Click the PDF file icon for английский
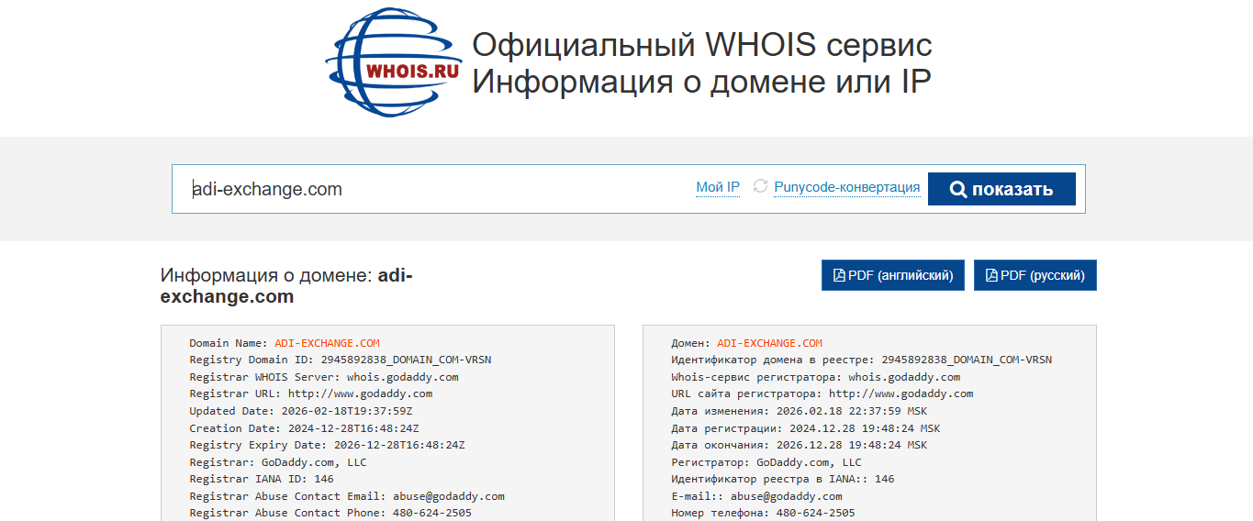This screenshot has height=521, width=1253. tap(839, 275)
